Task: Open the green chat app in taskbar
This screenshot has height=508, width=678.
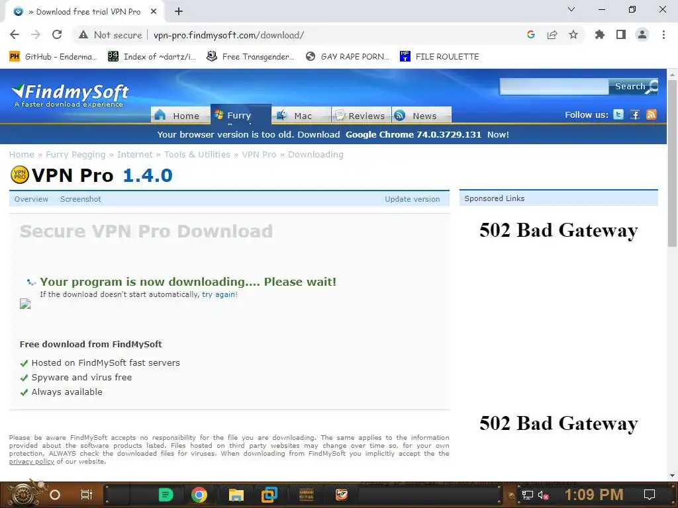Action: 166,495
